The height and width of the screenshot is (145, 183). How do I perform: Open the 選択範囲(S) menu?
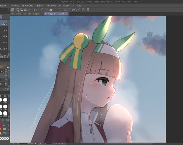point(28,6)
